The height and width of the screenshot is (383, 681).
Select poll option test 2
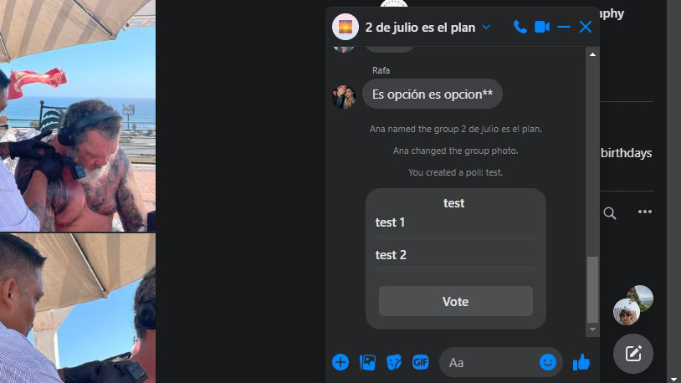pyautogui.click(x=456, y=259)
